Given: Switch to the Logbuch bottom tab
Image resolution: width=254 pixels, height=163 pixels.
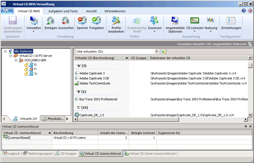Looking at the screenshot, I should pyautogui.click(x=11, y=154).
